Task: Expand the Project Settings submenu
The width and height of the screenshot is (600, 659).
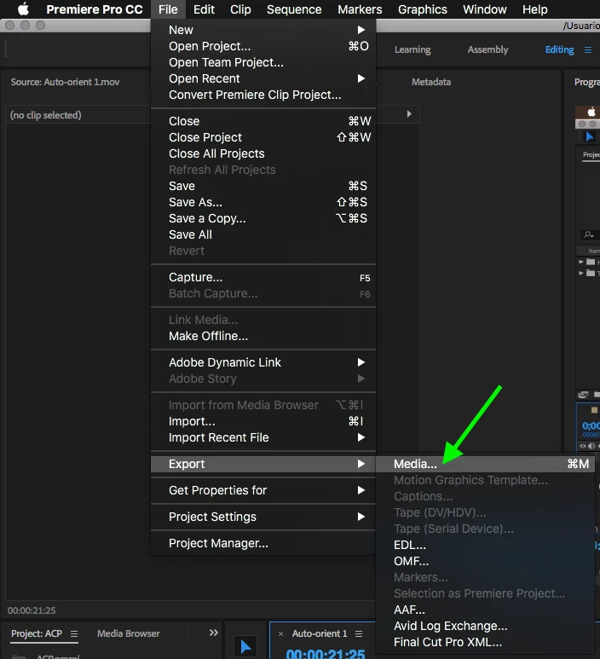Action: (263, 517)
